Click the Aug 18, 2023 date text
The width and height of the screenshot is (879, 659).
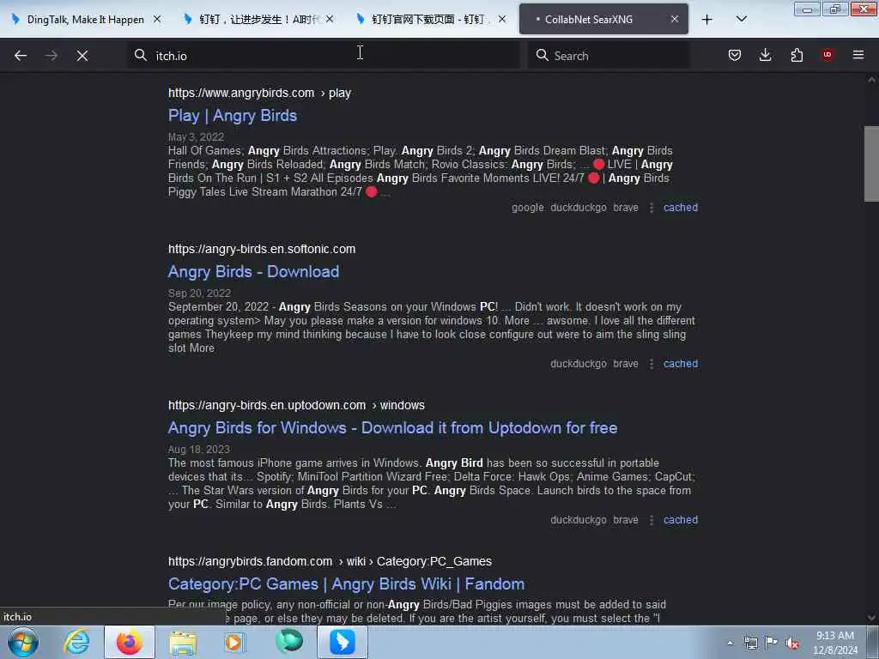pos(199,450)
